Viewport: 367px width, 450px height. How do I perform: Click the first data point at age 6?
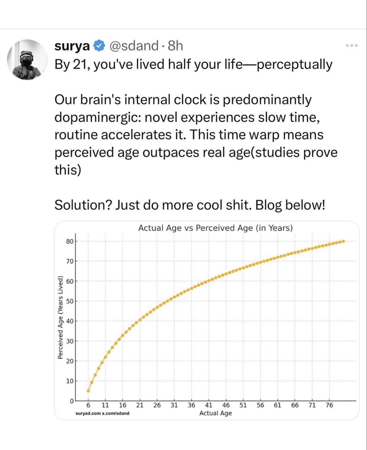coord(88,391)
